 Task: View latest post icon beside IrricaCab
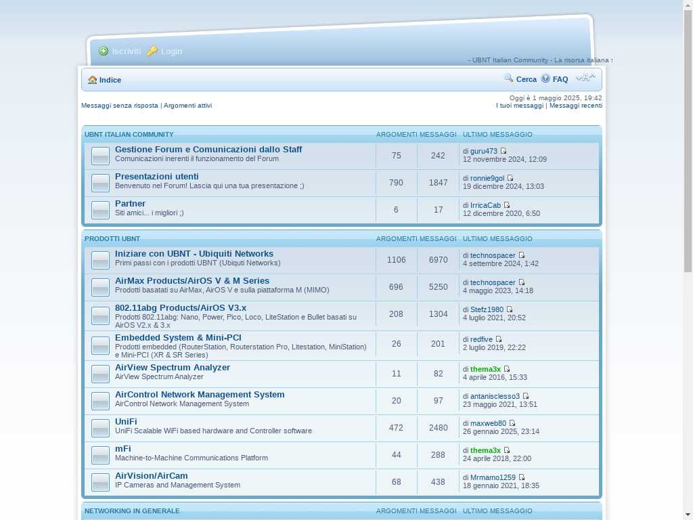pyautogui.click(x=507, y=205)
